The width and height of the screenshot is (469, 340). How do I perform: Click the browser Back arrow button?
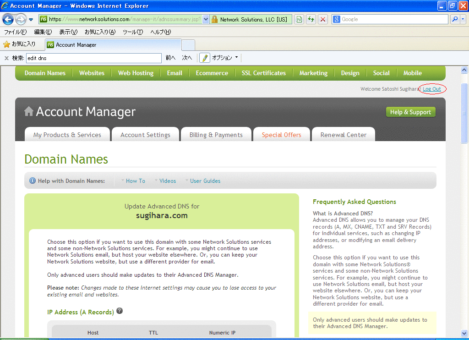(x=8, y=19)
